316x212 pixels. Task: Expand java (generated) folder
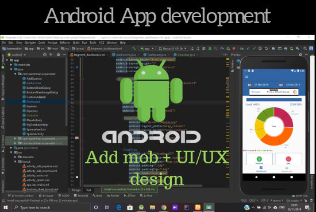(x=11, y=148)
